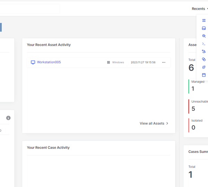Viewport: 208px width, 187px height.
Task: Expand the Recents dropdown
Action: (200, 9)
